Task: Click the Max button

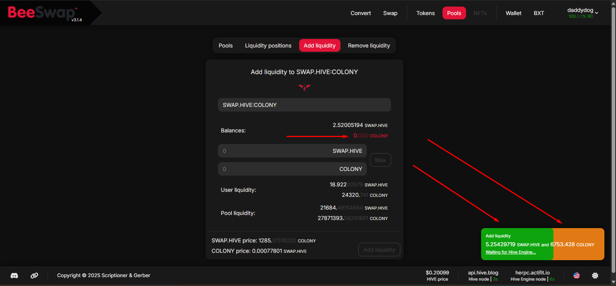Action: [x=380, y=160]
